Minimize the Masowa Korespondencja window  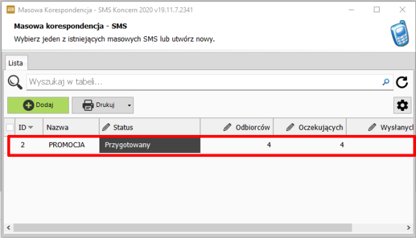click(351, 10)
